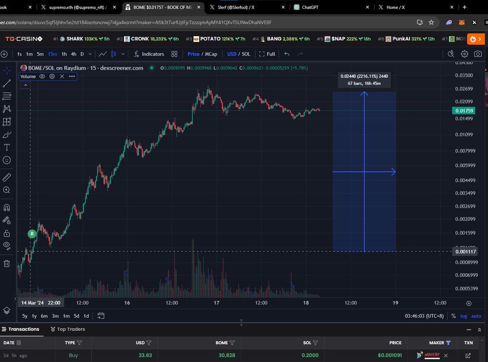This screenshot has width=488, height=362.
Task: Set chart range to 1d
Action: pos(86,316)
